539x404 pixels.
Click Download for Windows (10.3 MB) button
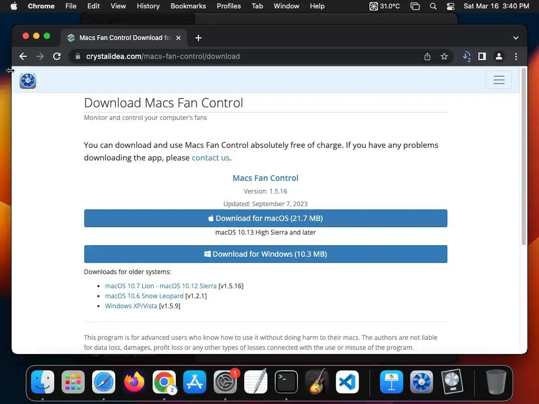(x=265, y=254)
